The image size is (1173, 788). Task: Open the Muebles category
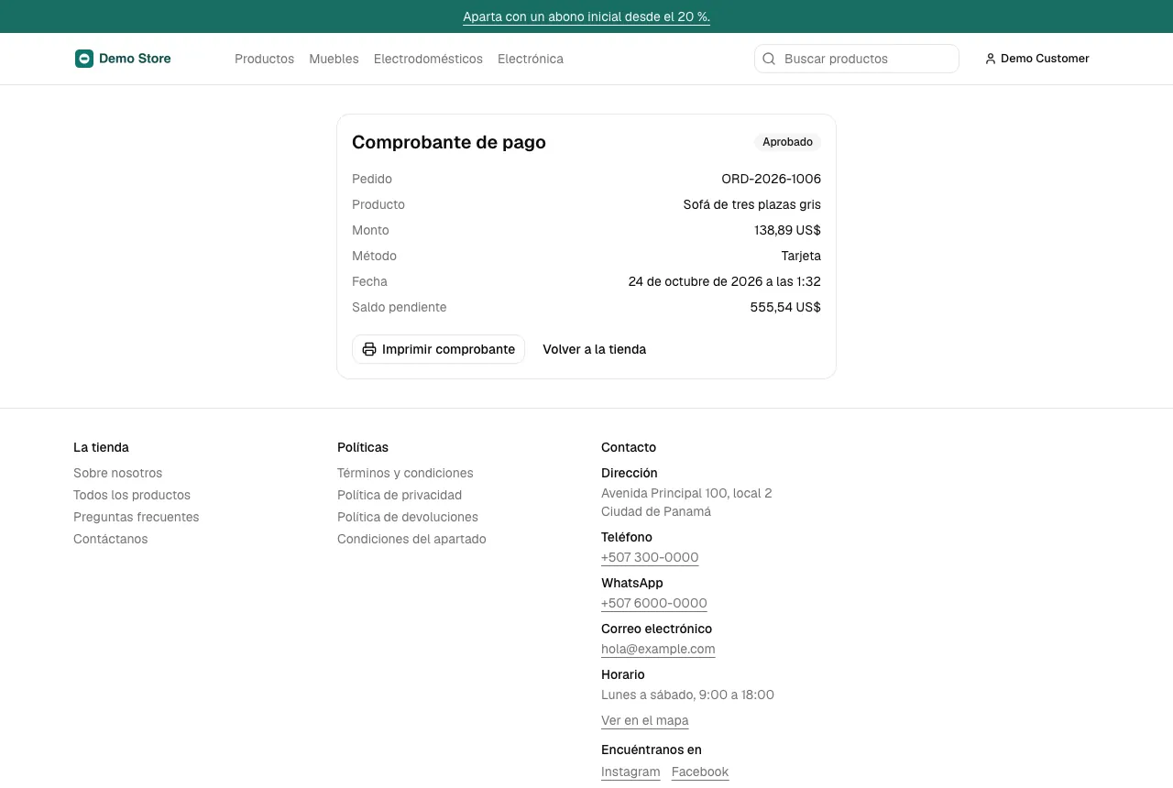pos(334,59)
